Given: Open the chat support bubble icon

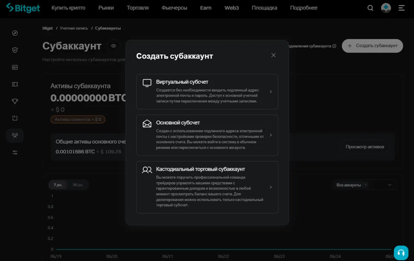Looking at the screenshot, I should pyautogui.click(x=401, y=252).
